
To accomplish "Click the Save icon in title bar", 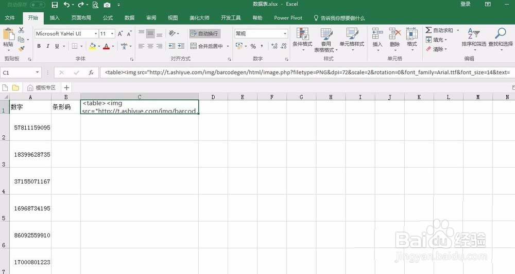I will click(55, 5).
